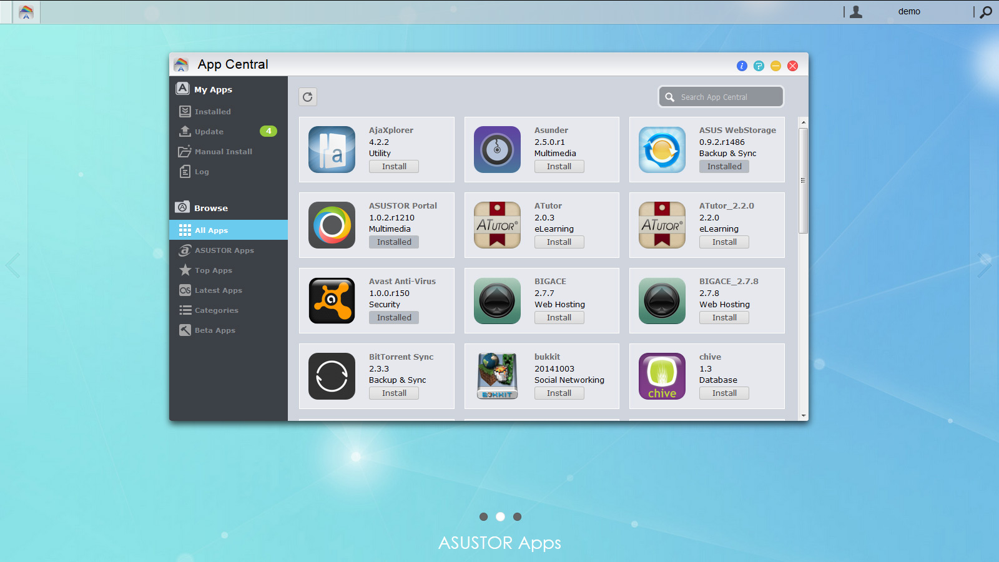Install AjaXplorer
999x562 pixels.
(x=394, y=167)
